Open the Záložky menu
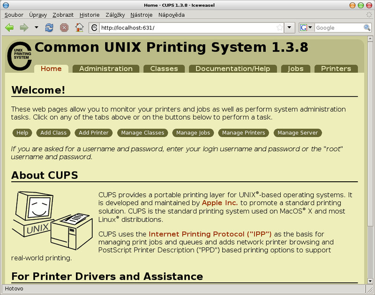375x295 pixels. coord(115,15)
